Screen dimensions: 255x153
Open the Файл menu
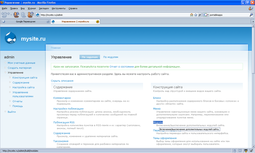pyautogui.click(x=4, y=8)
